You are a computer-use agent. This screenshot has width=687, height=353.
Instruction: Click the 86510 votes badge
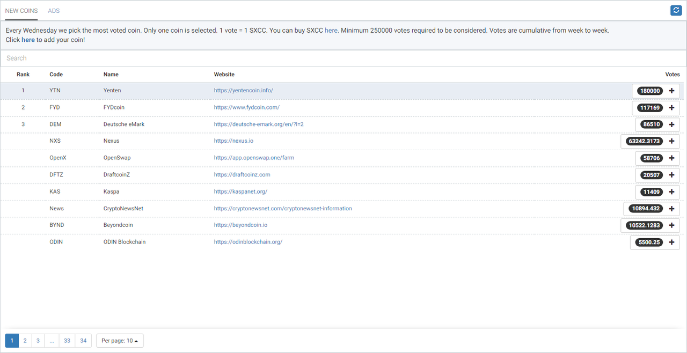click(652, 124)
